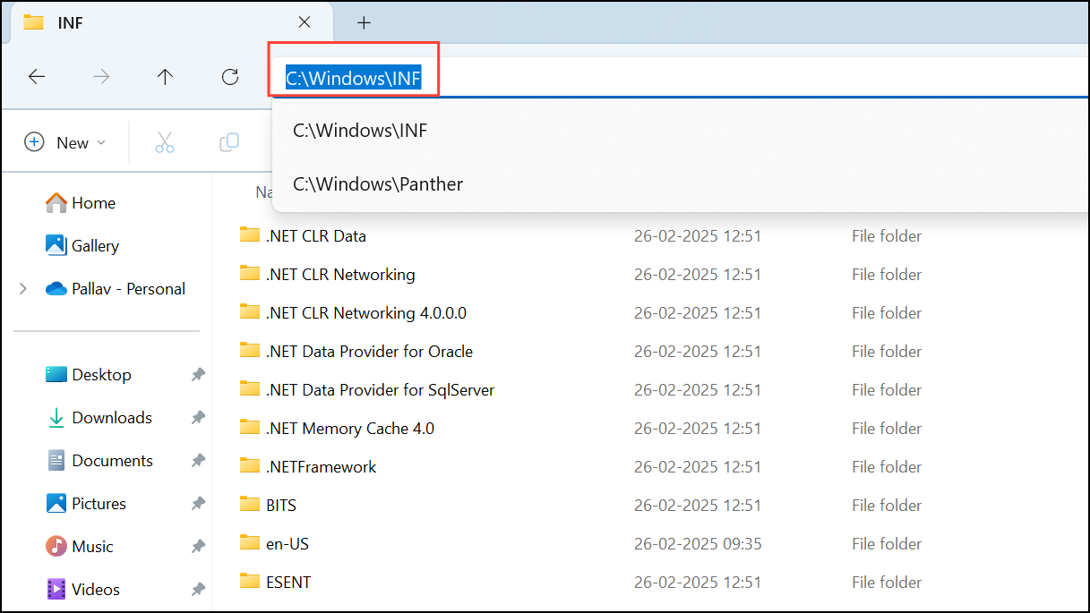Image resolution: width=1090 pixels, height=613 pixels.
Task: Open Music in the sidebar
Action: point(80,547)
